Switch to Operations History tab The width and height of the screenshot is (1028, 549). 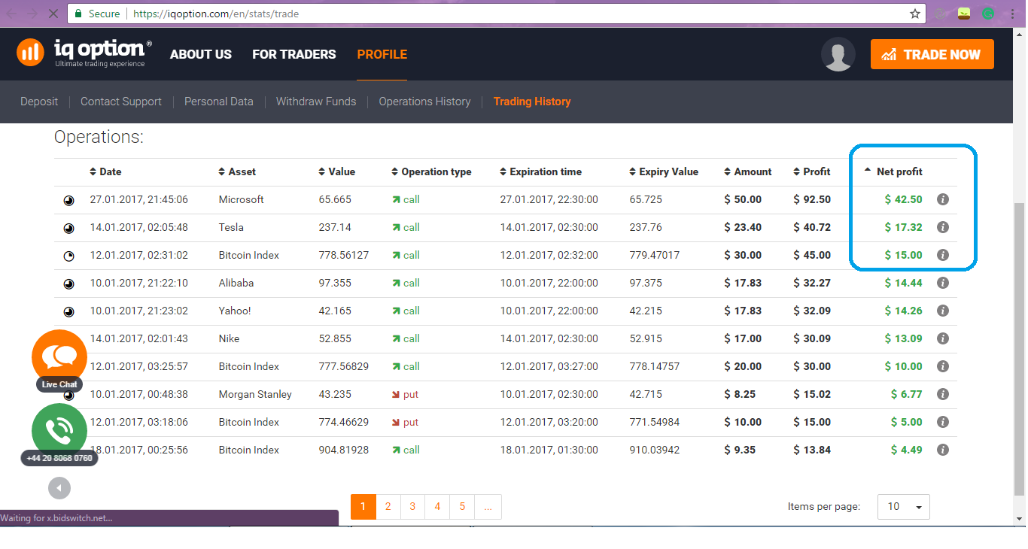[424, 102]
